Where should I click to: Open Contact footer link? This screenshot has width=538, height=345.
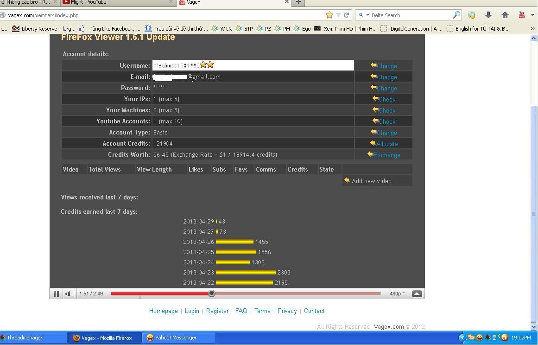click(x=314, y=311)
